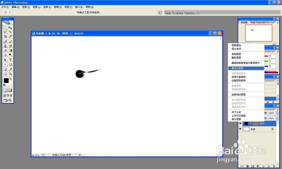Select the History Brush tool
This screenshot has width=282, height=169.
point(10,46)
